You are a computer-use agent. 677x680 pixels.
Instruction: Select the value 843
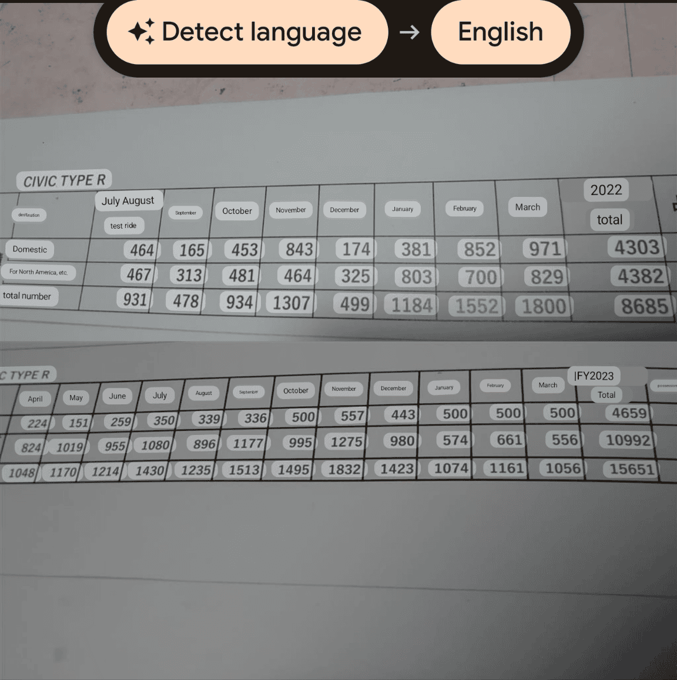[299, 249]
